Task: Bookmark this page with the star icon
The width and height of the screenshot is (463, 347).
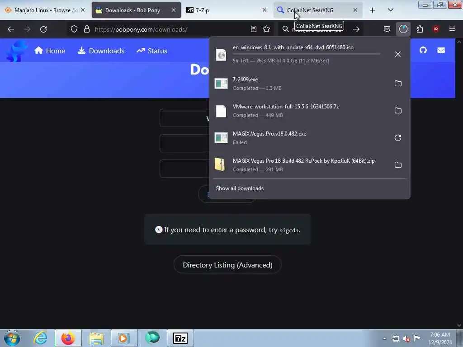Action: 266,29
